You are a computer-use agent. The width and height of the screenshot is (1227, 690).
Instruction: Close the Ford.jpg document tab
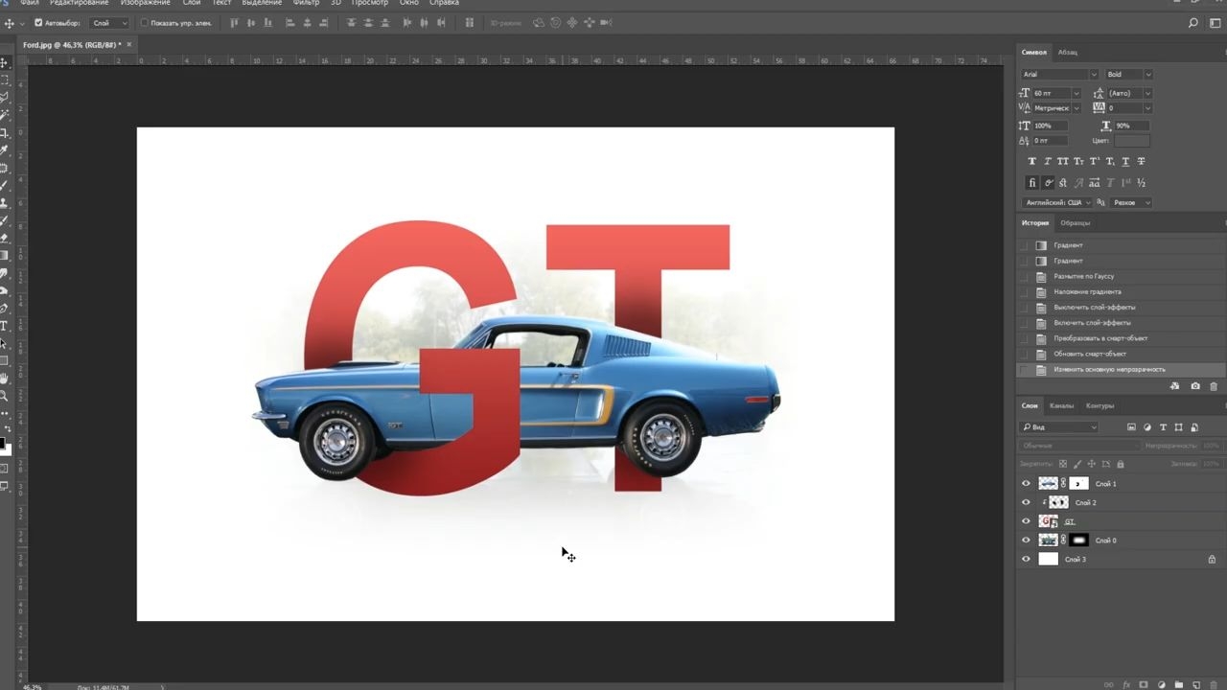(129, 44)
